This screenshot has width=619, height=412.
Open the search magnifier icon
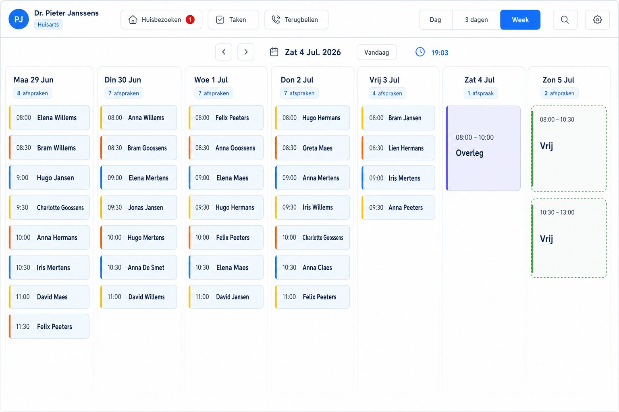[565, 20]
